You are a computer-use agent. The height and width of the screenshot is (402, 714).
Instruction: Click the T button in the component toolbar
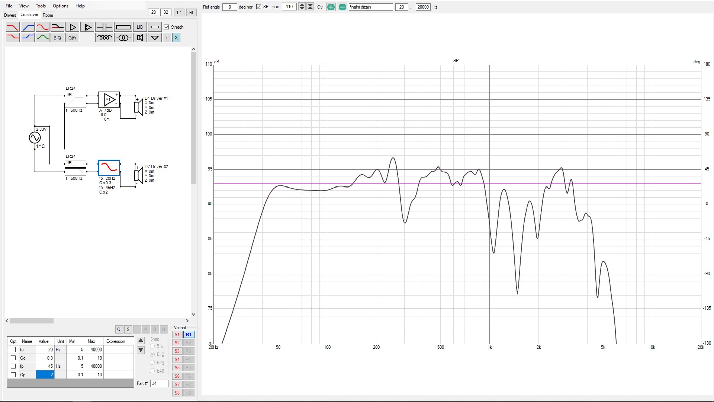click(x=167, y=38)
